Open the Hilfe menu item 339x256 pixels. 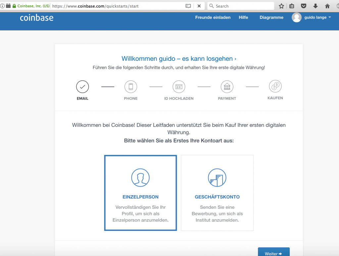pos(243,18)
